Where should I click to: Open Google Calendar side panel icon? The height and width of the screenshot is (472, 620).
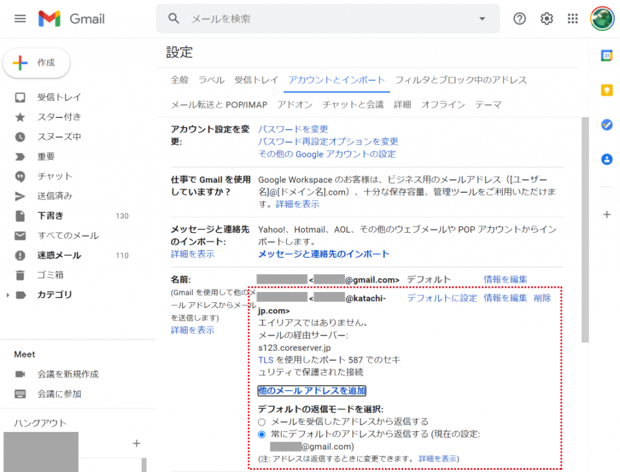tap(607, 56)
